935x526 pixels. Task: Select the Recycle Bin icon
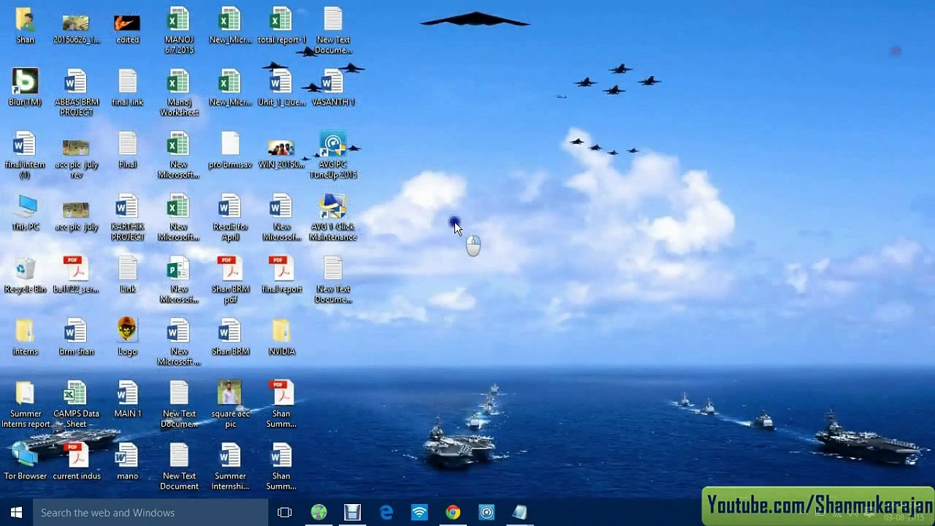pos(25,275)
